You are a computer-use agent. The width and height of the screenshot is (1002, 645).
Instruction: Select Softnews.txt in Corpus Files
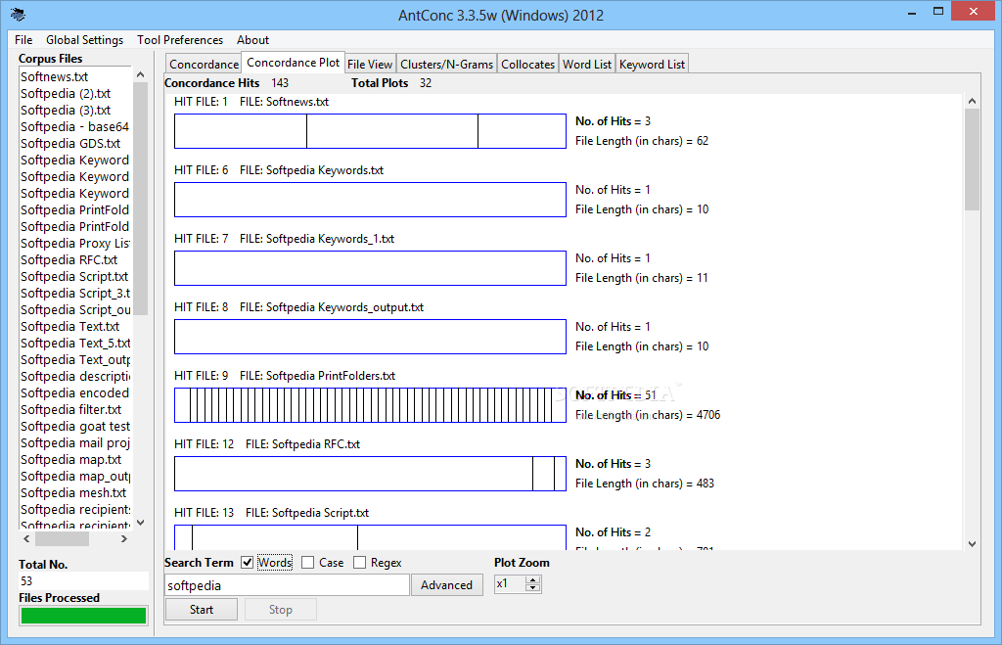pyautogui.click(x=55, y=76)
